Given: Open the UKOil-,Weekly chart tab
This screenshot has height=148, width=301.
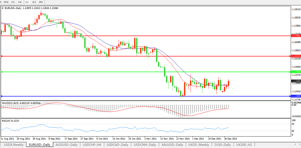Looking at the screenshot, I should coord(199,145).
